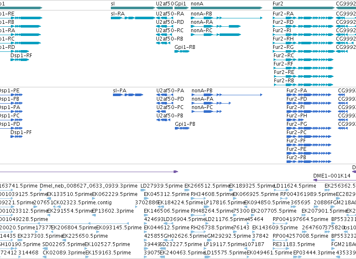Click transcript label U2af50-RC
The height and width of the screenshot is (259, 356).
[170, 30]
